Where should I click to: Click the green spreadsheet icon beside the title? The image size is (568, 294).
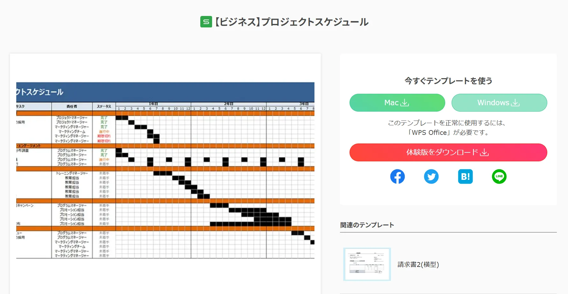(206, 22)
